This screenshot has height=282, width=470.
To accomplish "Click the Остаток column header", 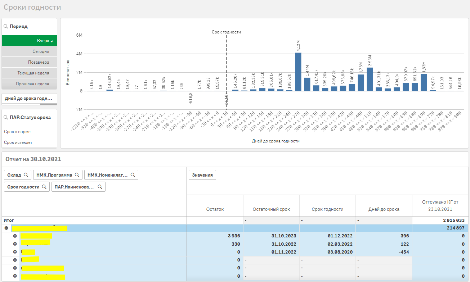I will [x=215, y=209].
